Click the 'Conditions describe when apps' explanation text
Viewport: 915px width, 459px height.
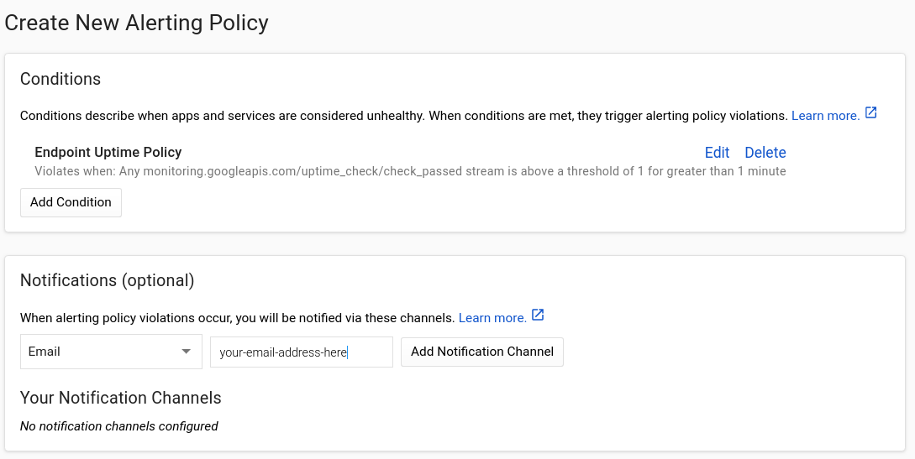click(x=403, y=116)
